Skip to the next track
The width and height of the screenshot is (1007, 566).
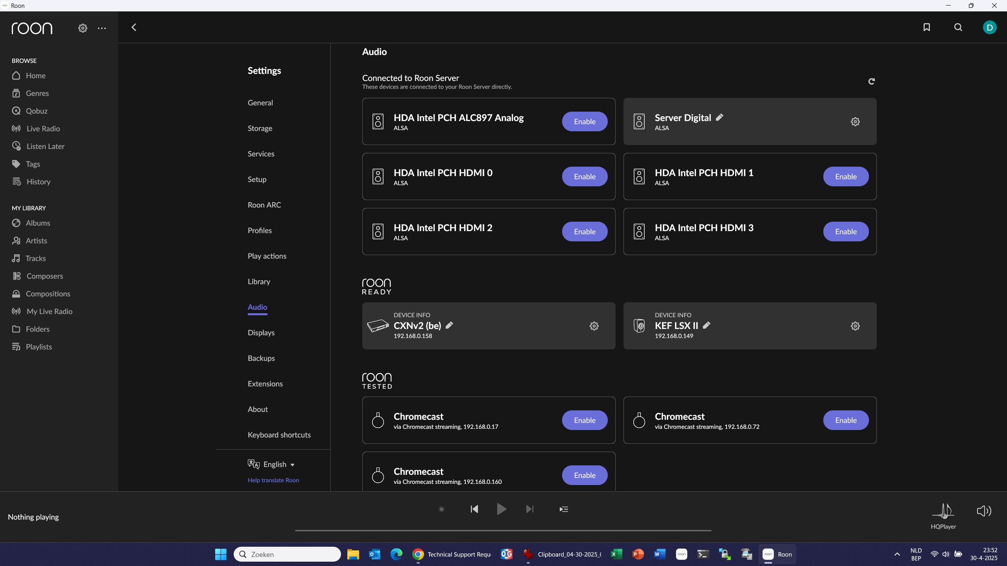[529, 509]
